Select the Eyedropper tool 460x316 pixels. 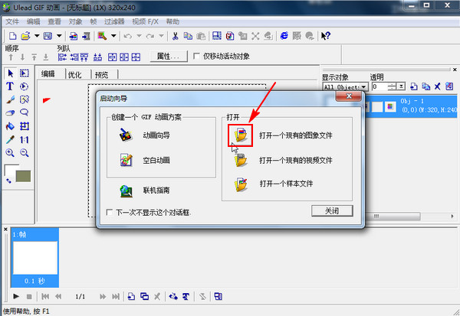pyautogui.click(x=10, y=140)
